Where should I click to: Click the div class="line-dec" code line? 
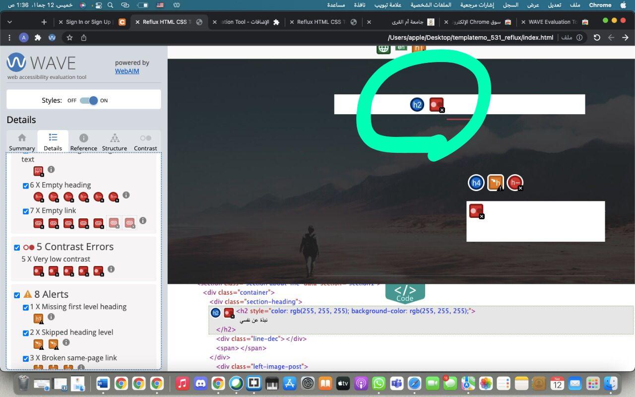click(261, 339)
